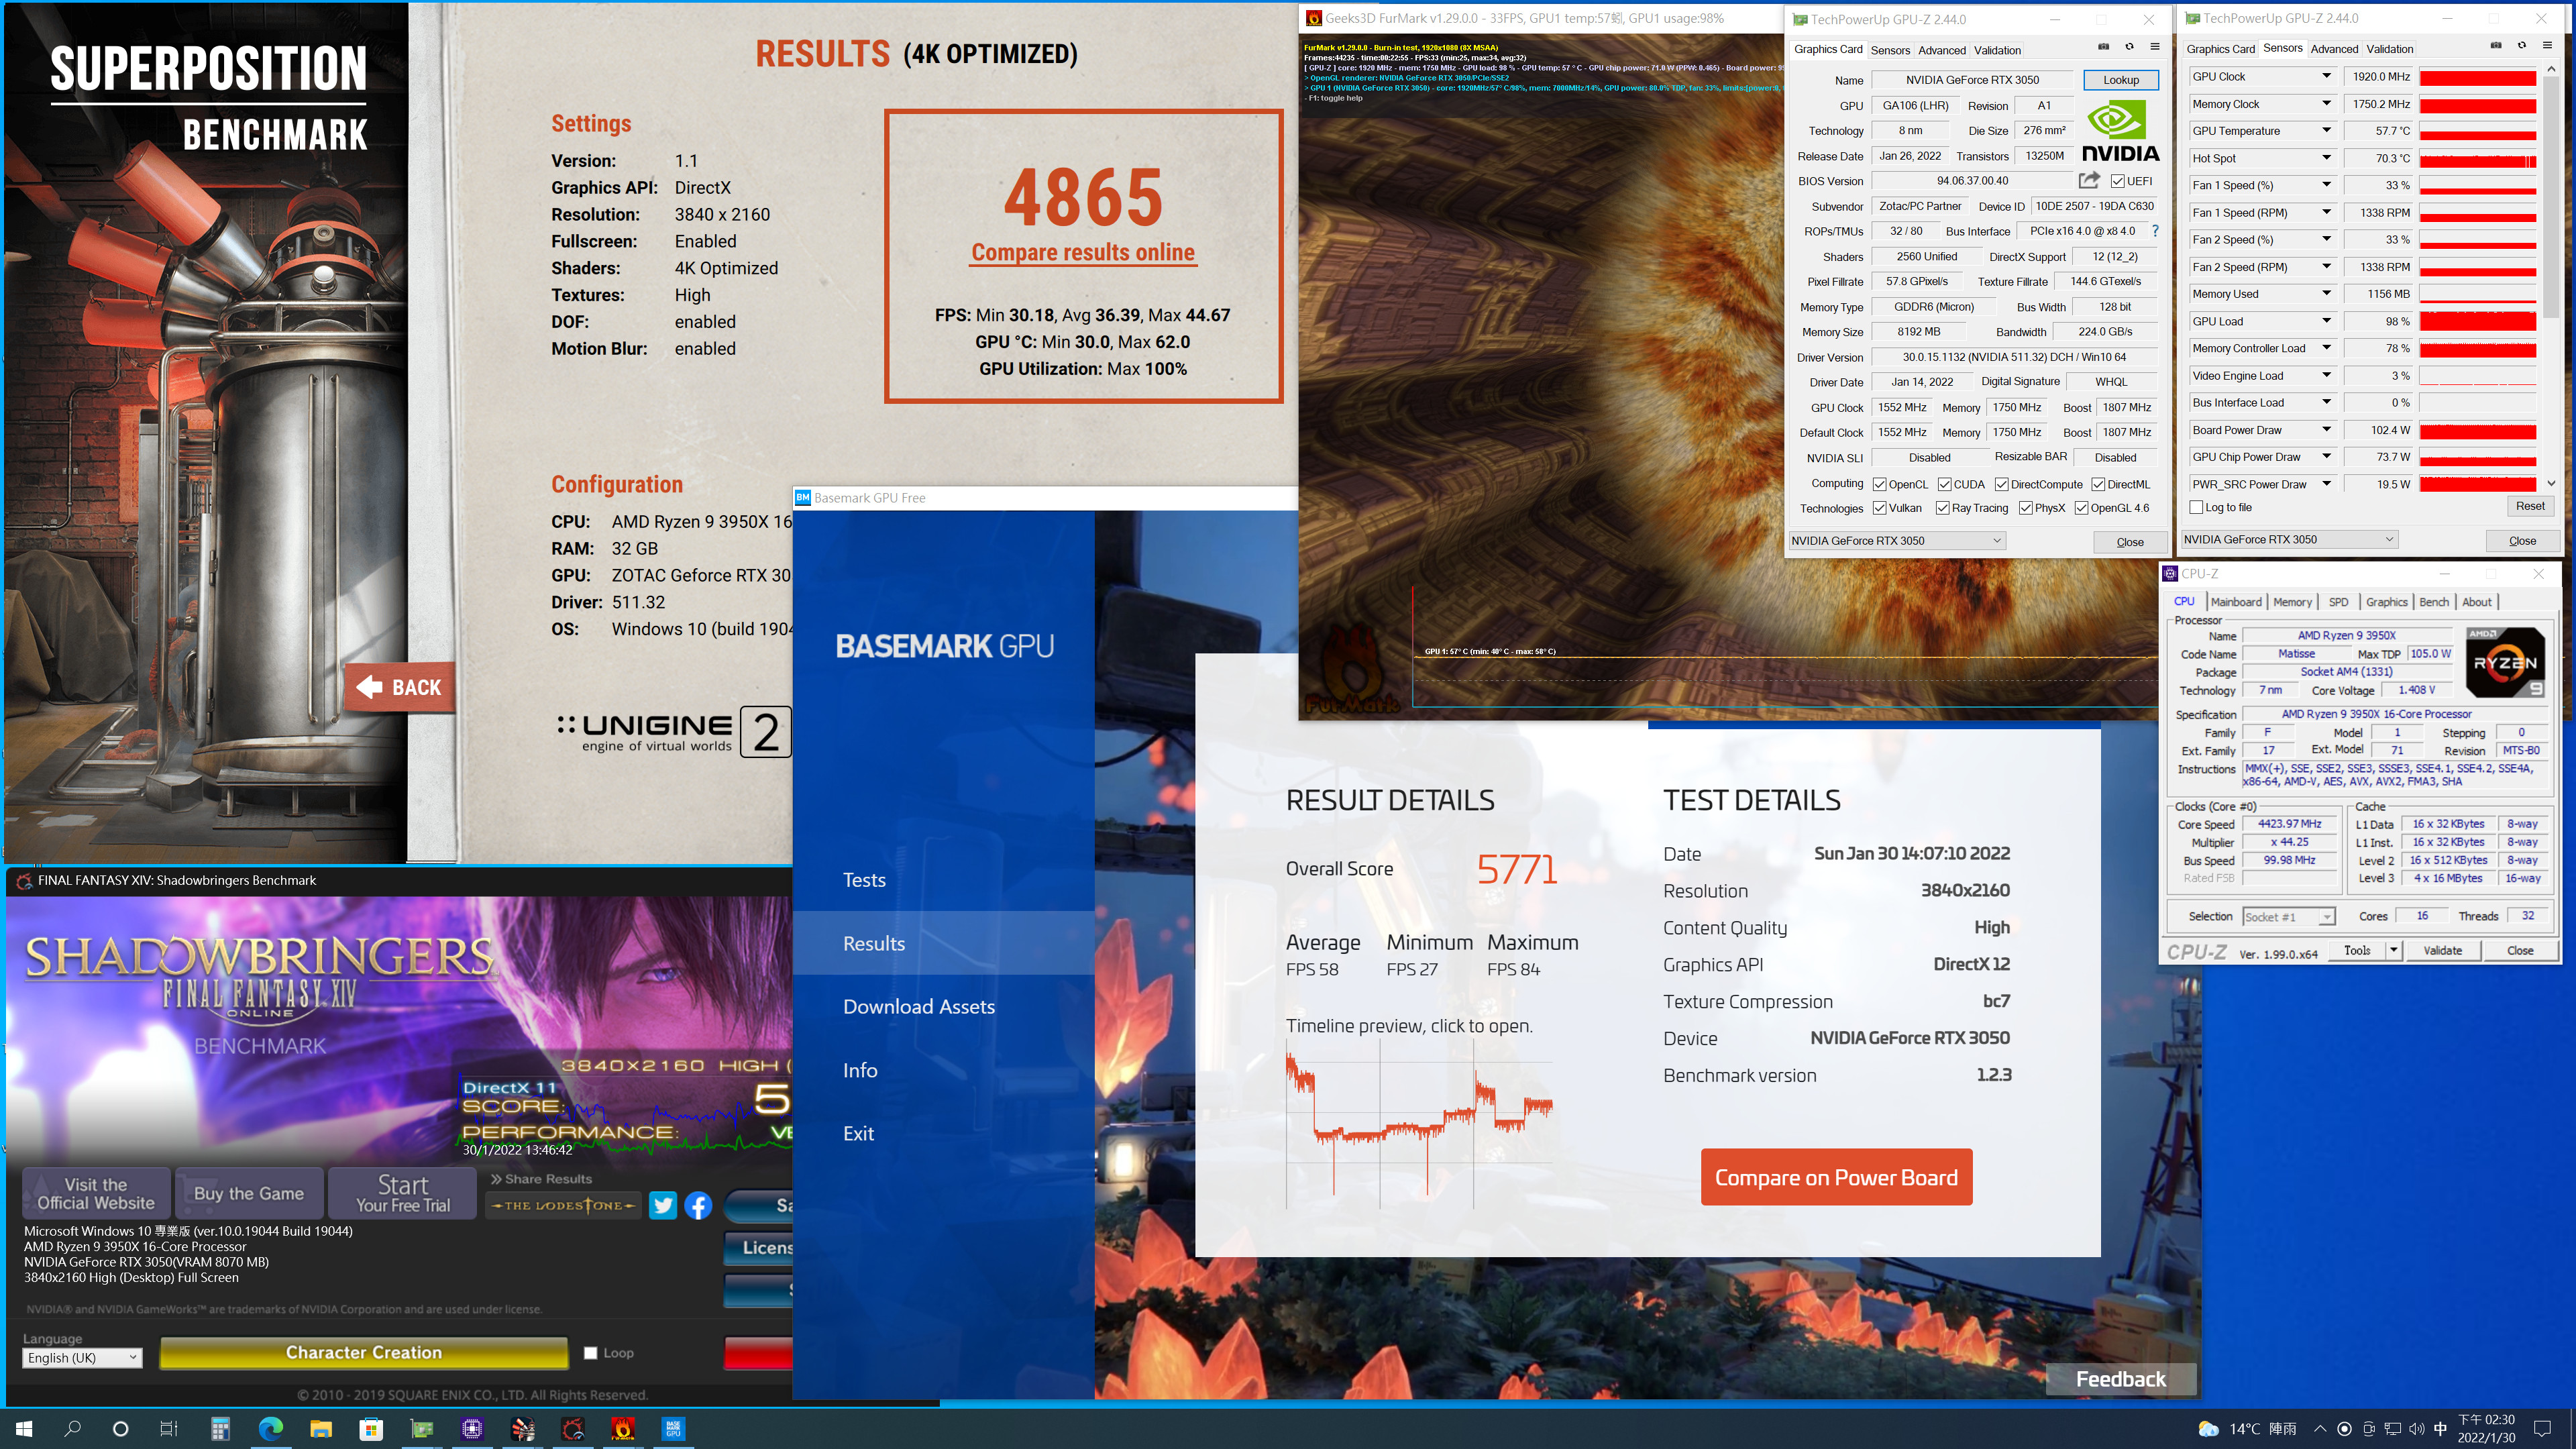Expand the Memory Clock sensor dropdown

(x=2326, y=103)
